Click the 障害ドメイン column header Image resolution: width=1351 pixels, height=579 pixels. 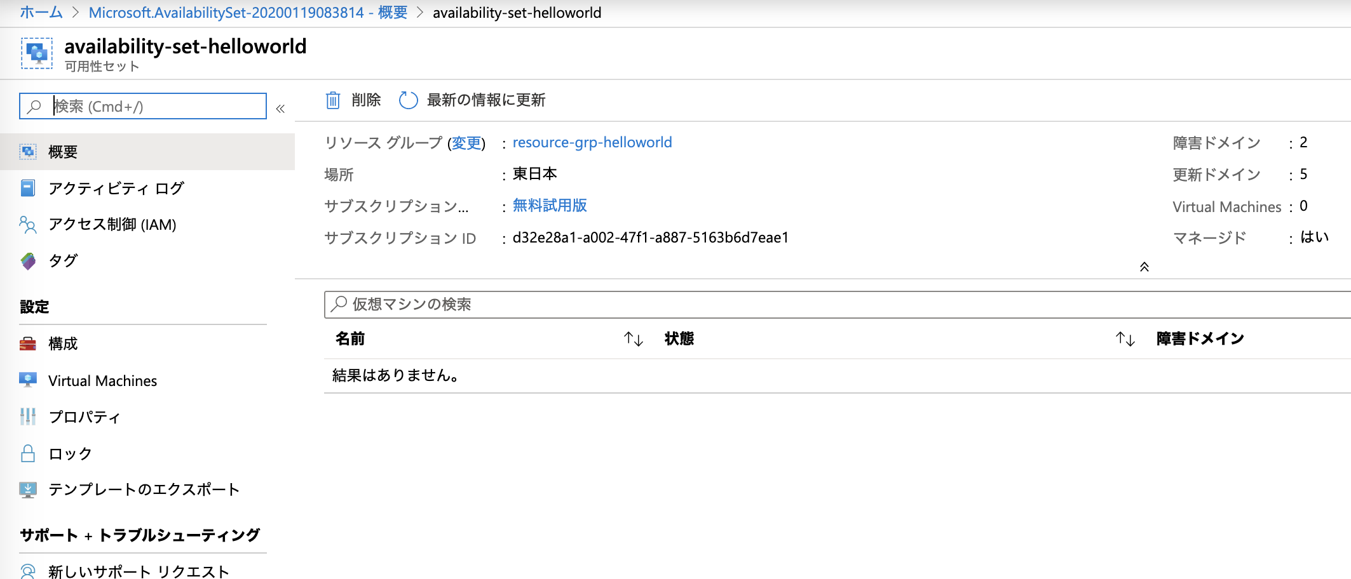point(1200,339)
